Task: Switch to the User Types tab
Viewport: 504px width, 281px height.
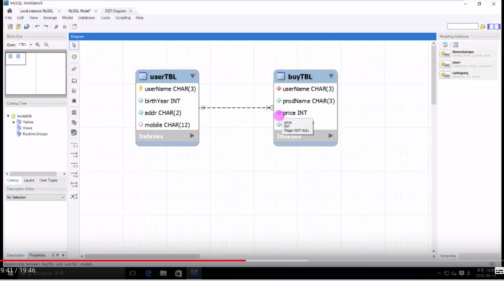Action: point(48,180)
